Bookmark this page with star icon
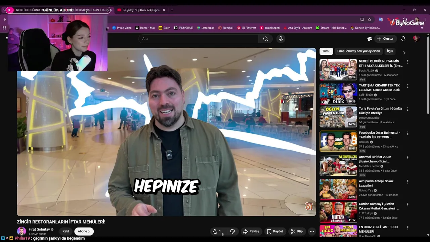 point(370,19)
